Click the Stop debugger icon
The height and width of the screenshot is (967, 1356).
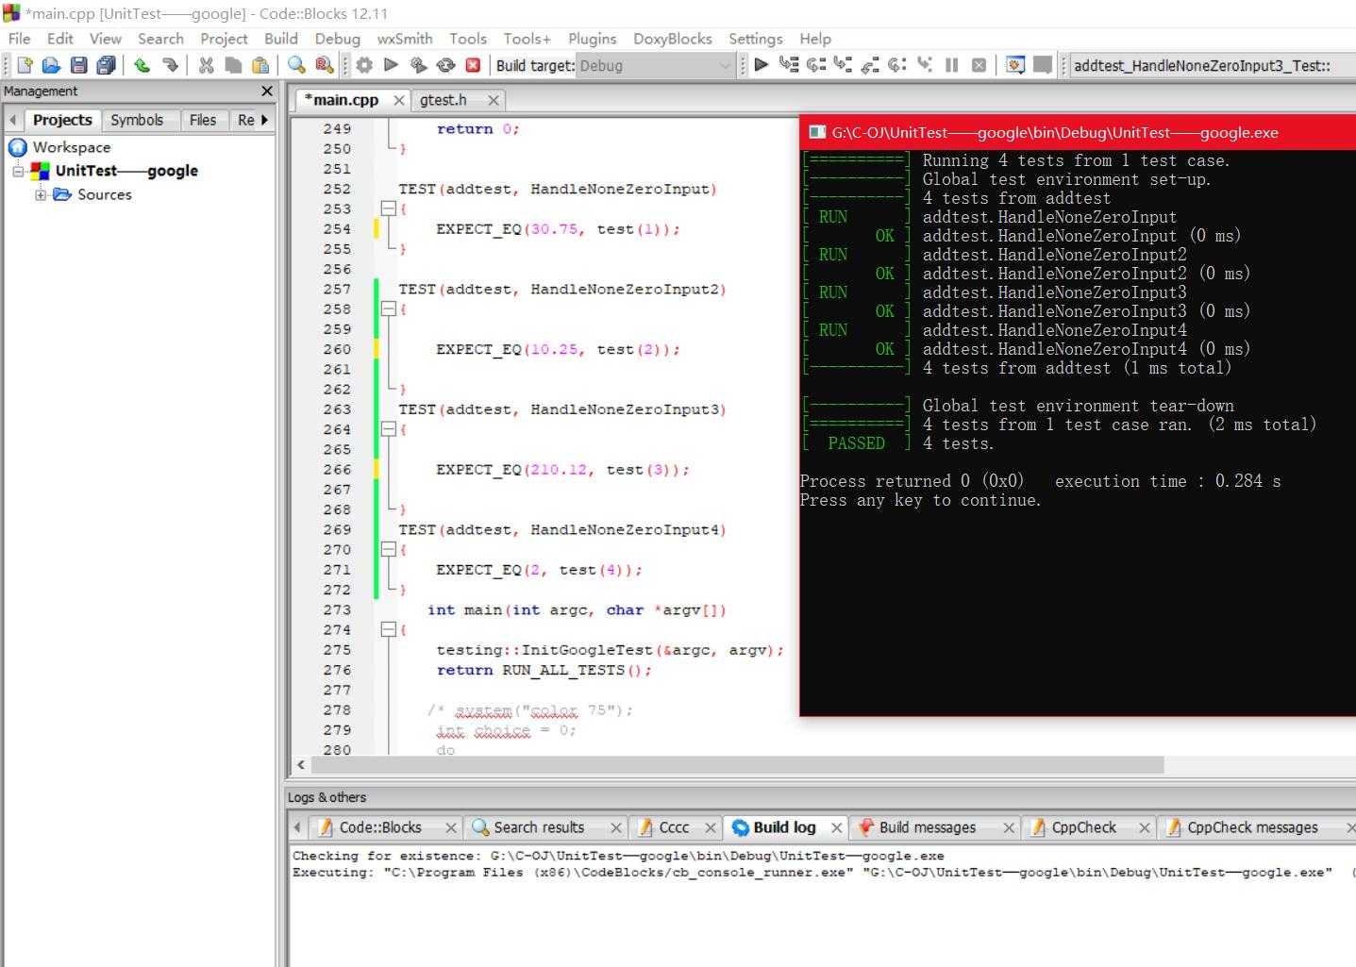(x=979, y=65)
